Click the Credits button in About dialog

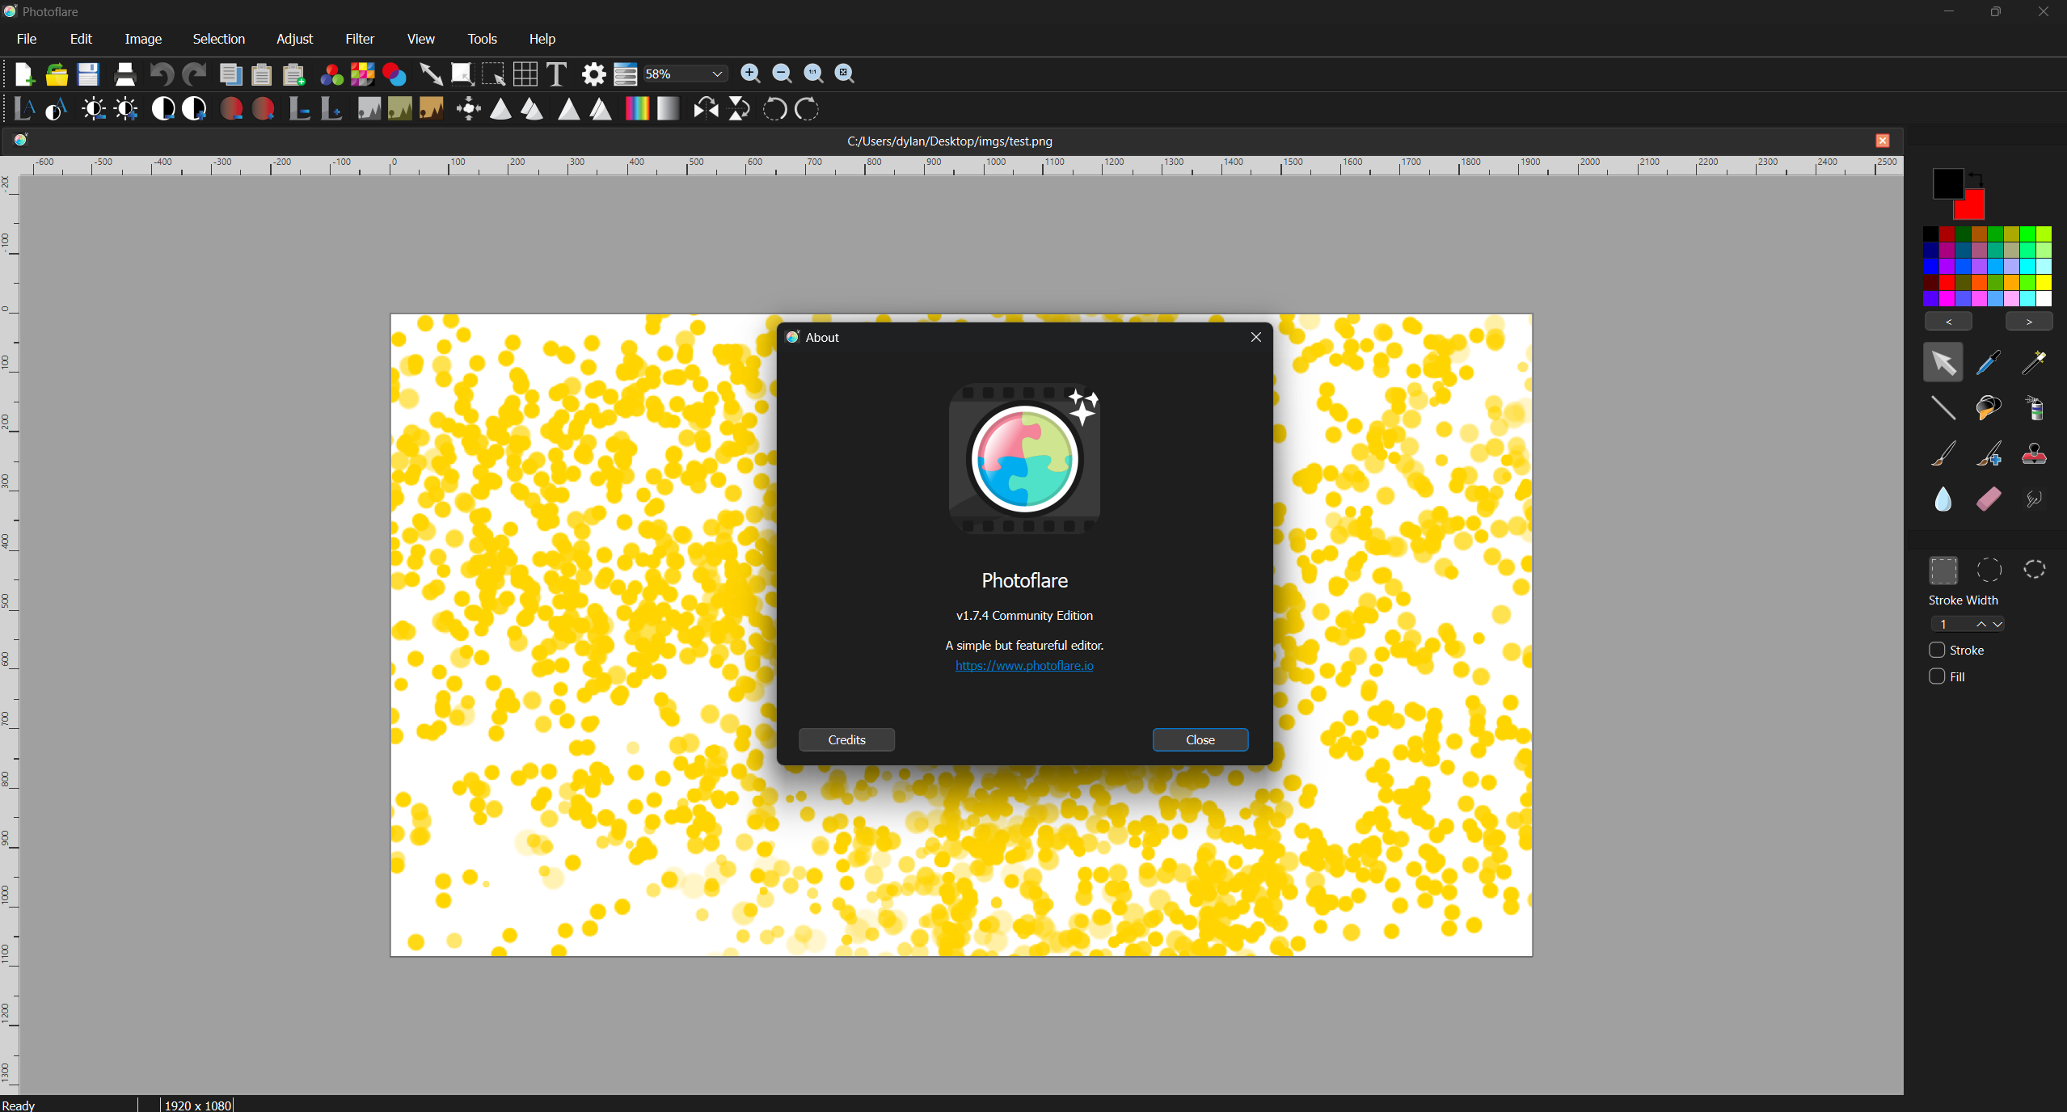pyautogui.click(x=846, y=739)
